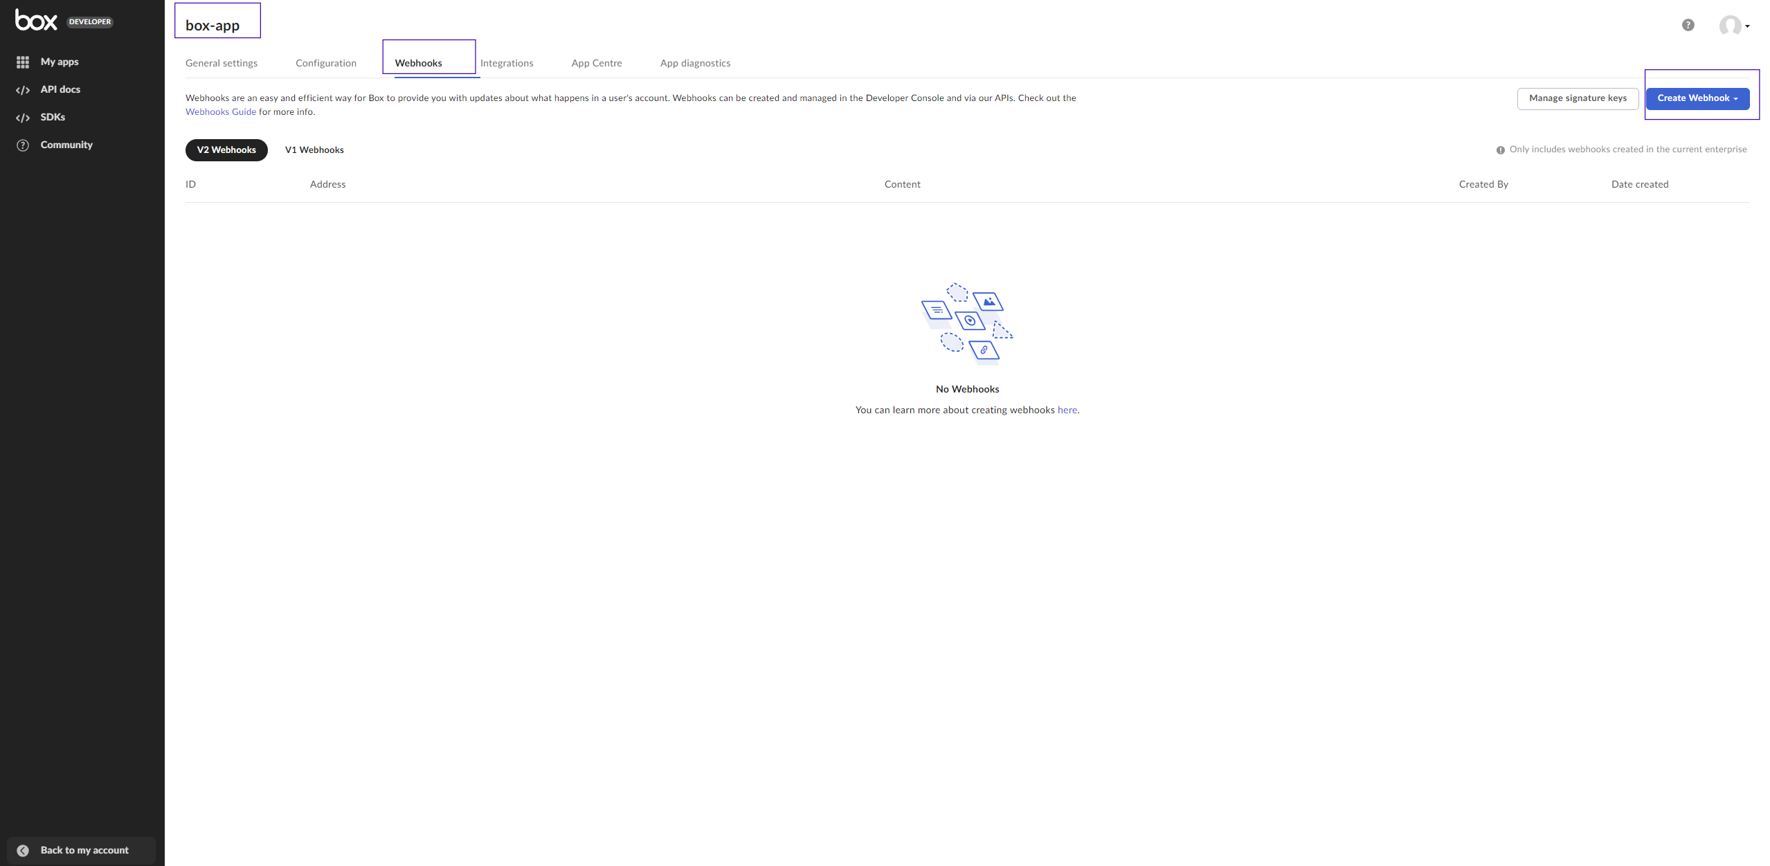Open the user avatar account menu

(1734, 26)
